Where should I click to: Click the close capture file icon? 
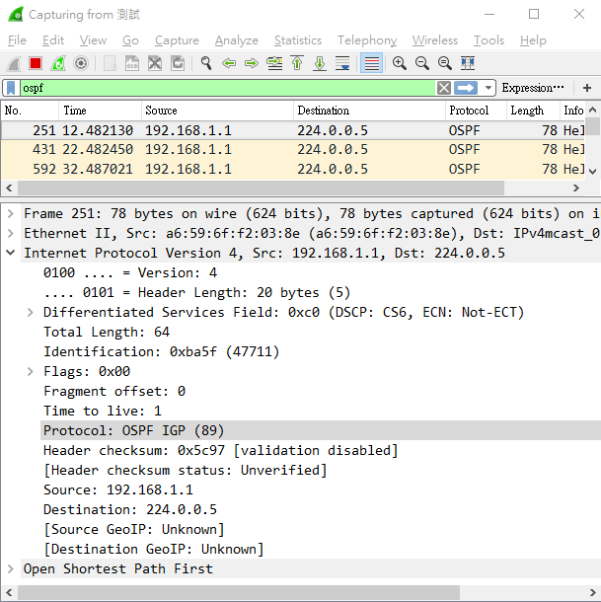pos(155,63)
